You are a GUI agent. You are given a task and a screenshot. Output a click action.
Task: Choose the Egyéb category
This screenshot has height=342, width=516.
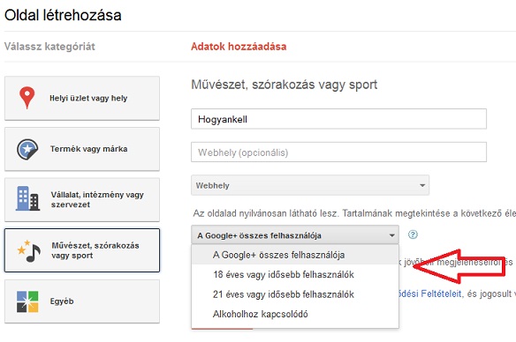[82, 301]
